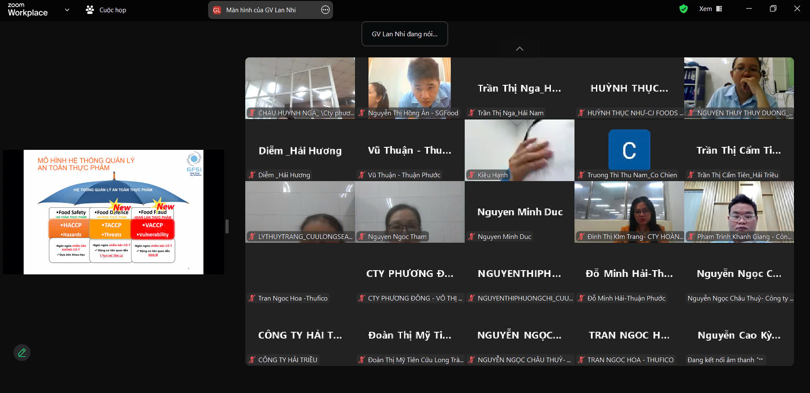
Task: Click muted mic icon for CÔNG TY HẢI TRIỀU
Action: (x=252, y=360)
